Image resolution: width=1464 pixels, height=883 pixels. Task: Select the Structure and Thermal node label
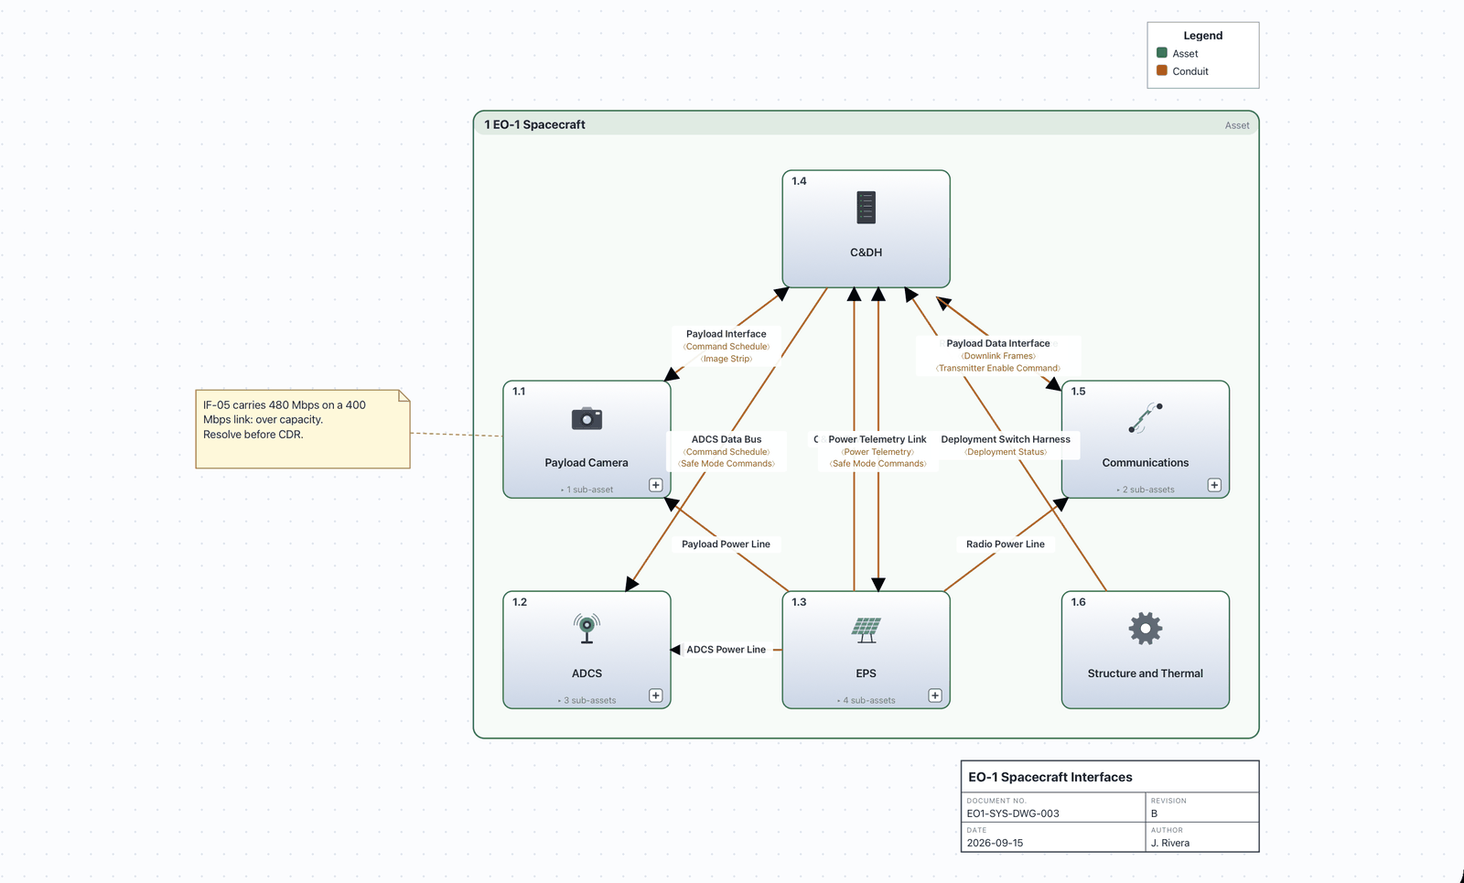tap(1146, 673)
